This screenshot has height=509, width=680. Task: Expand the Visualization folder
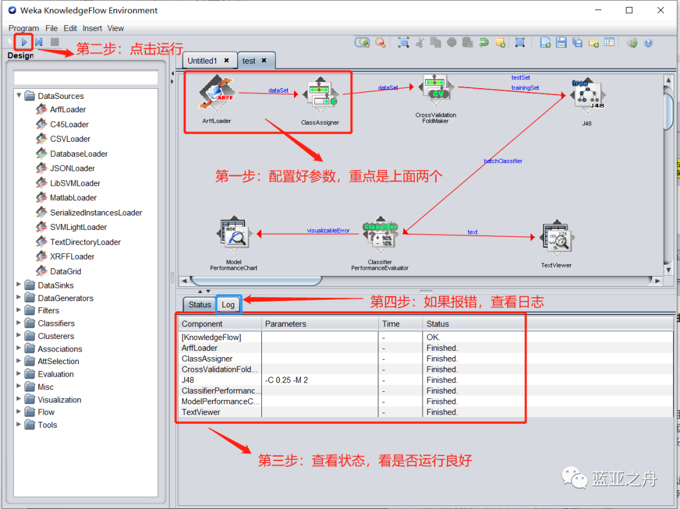pos(19,399)
